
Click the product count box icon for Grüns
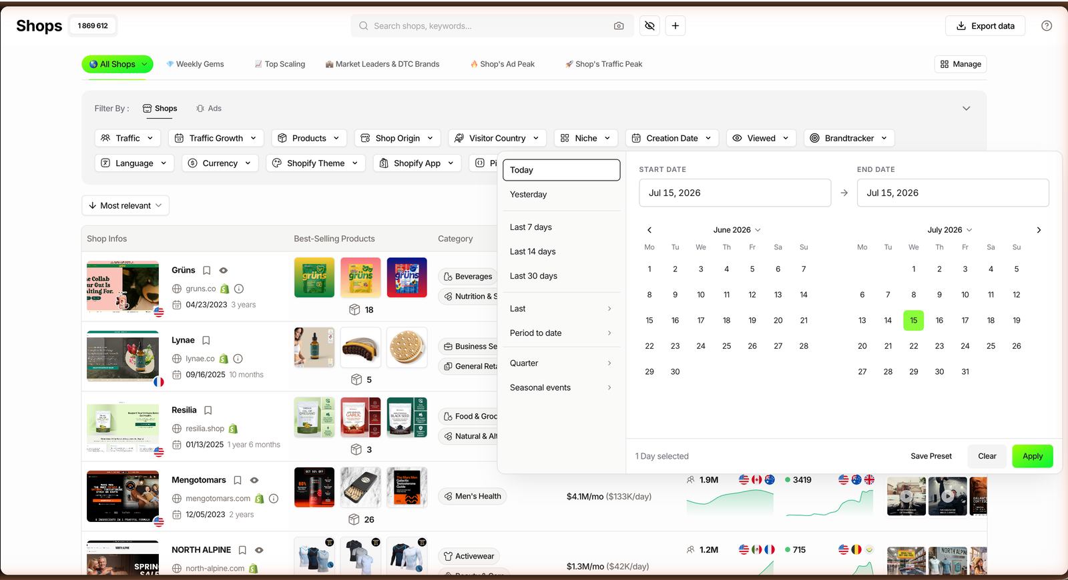click(355, 310)
